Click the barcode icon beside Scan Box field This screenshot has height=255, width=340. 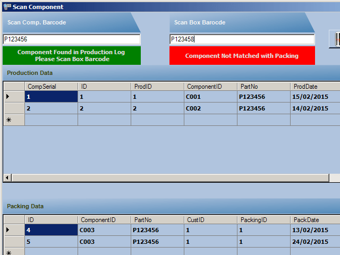pos(337,39)
